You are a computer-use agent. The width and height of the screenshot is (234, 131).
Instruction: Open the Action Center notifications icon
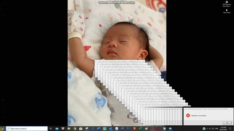(230, 128)
